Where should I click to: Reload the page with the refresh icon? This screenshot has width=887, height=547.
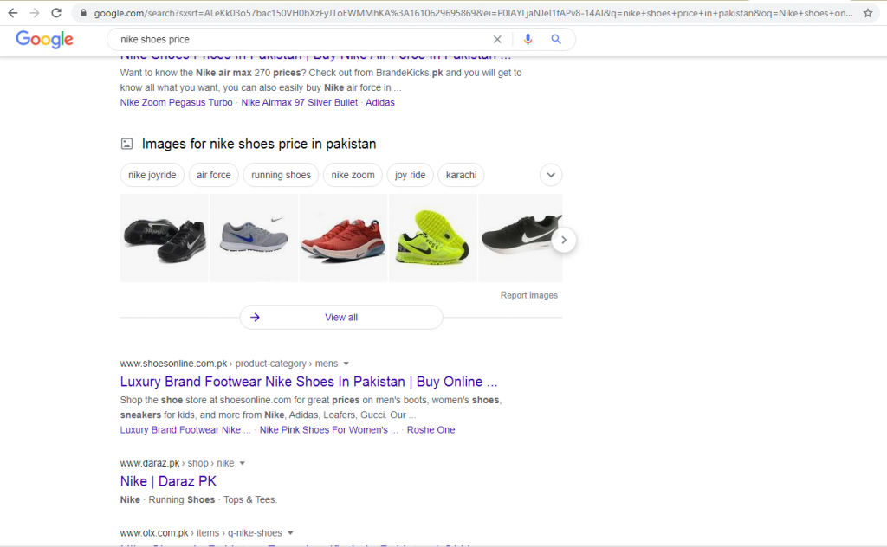(56, 12)
